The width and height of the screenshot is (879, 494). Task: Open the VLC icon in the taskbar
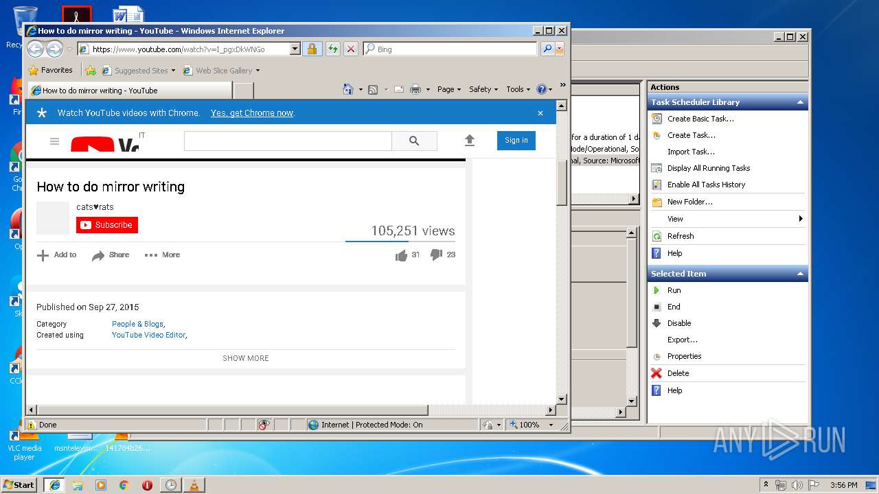pyautogui.click(x=194, y=485)
